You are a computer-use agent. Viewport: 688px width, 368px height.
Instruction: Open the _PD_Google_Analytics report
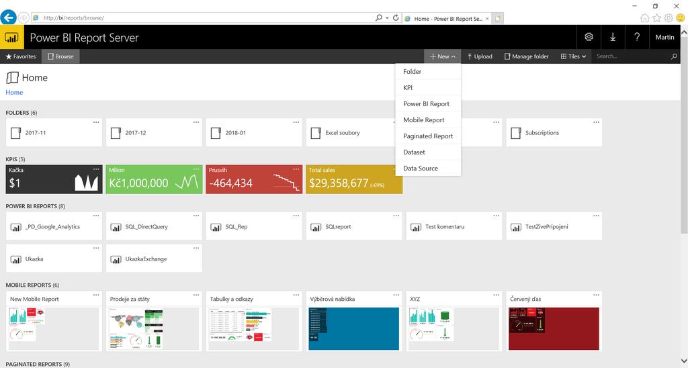coord(54,226)
